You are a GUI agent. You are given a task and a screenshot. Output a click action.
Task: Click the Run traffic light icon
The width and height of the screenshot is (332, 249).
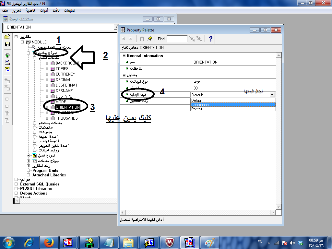[7, 55]
